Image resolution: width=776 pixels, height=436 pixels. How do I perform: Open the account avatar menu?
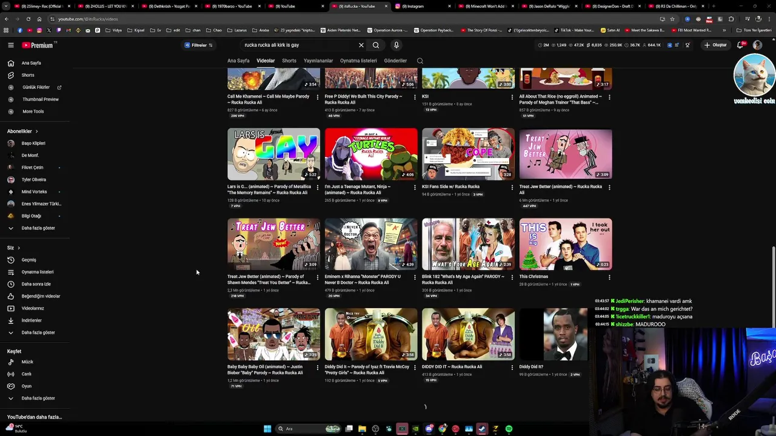pos(757,45)
